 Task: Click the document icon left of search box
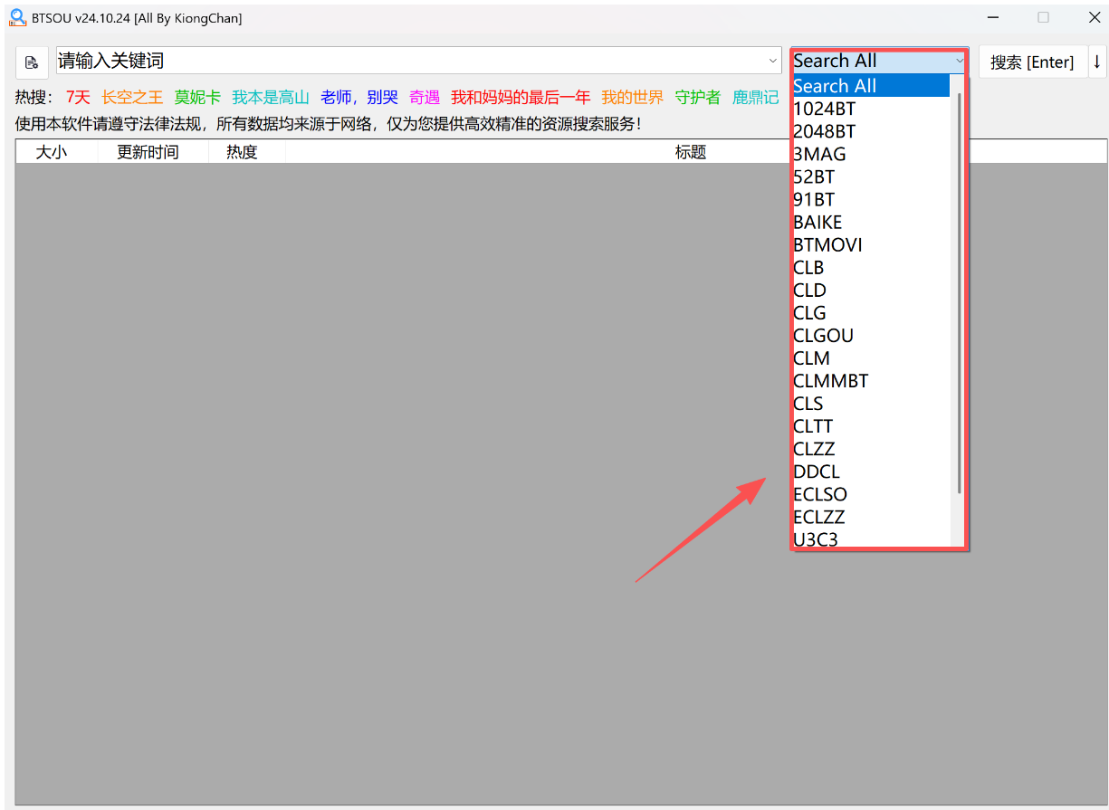[x=32, y=62]
